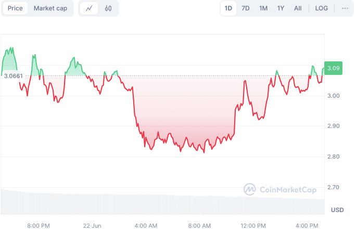Screen dimensions: 356x234
Task: Set chart range to 7D
Action: 246,8
